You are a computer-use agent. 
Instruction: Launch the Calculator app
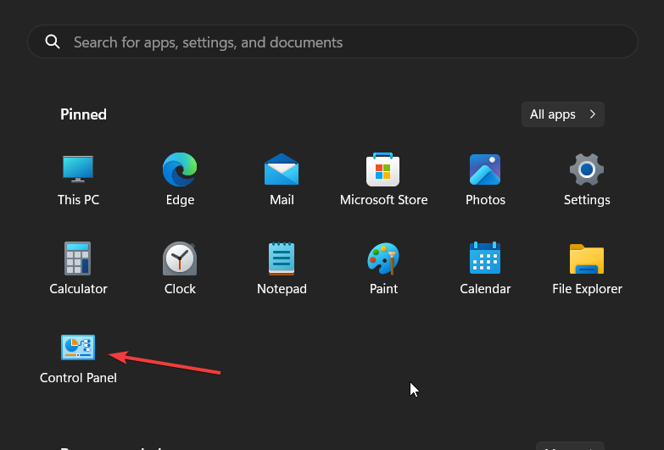[x=78, y=259]
